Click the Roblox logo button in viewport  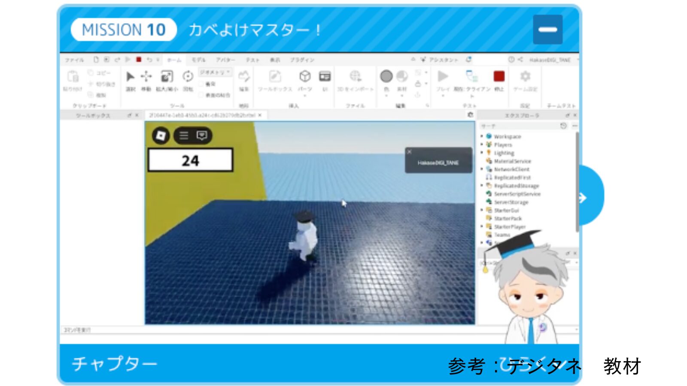[x=161, y=136]
